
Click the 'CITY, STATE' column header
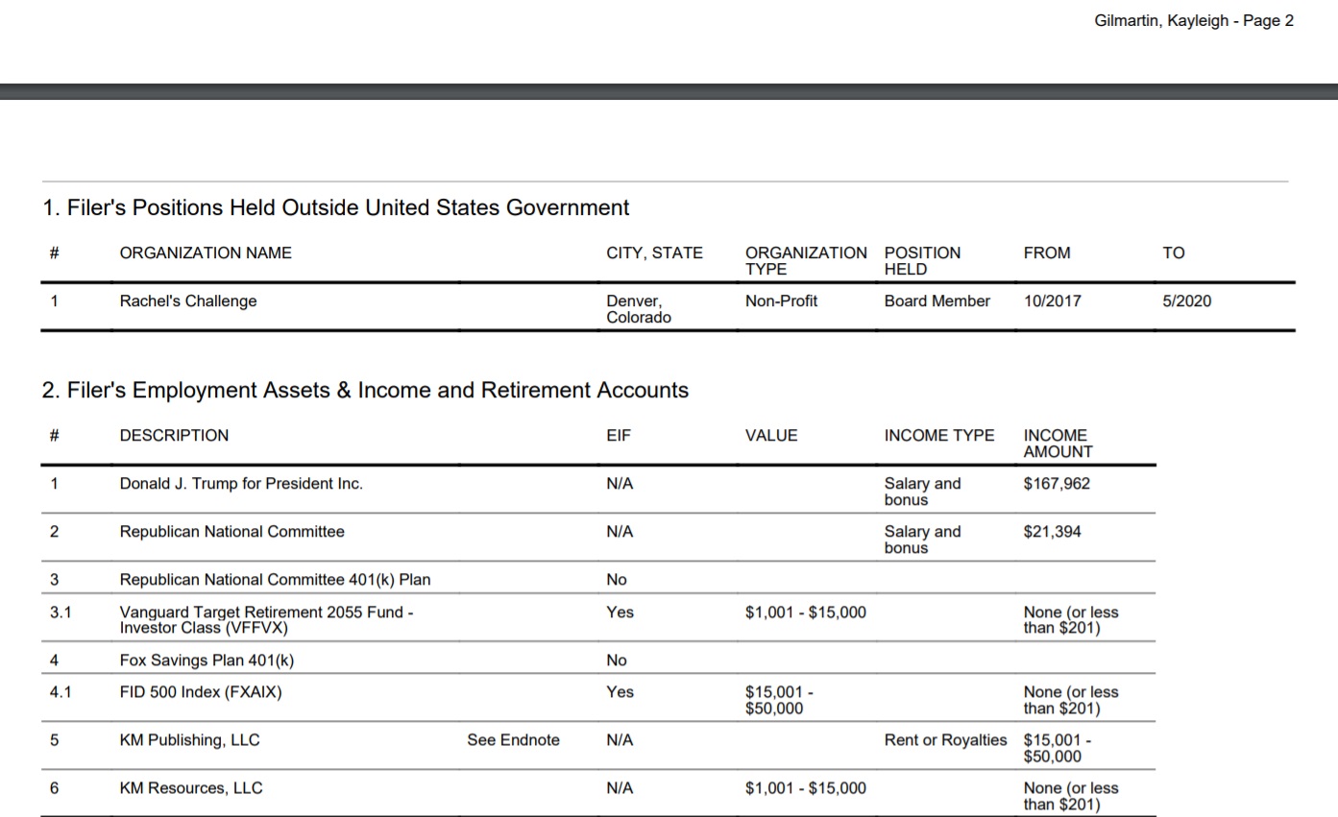pos(654,253)
